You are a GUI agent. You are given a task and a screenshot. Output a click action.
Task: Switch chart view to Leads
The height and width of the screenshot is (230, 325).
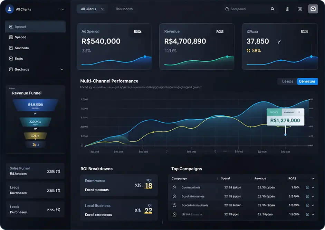[x=287, y=81]
